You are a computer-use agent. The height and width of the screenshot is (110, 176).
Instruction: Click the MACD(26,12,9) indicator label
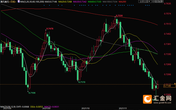[x=8, y=107]
